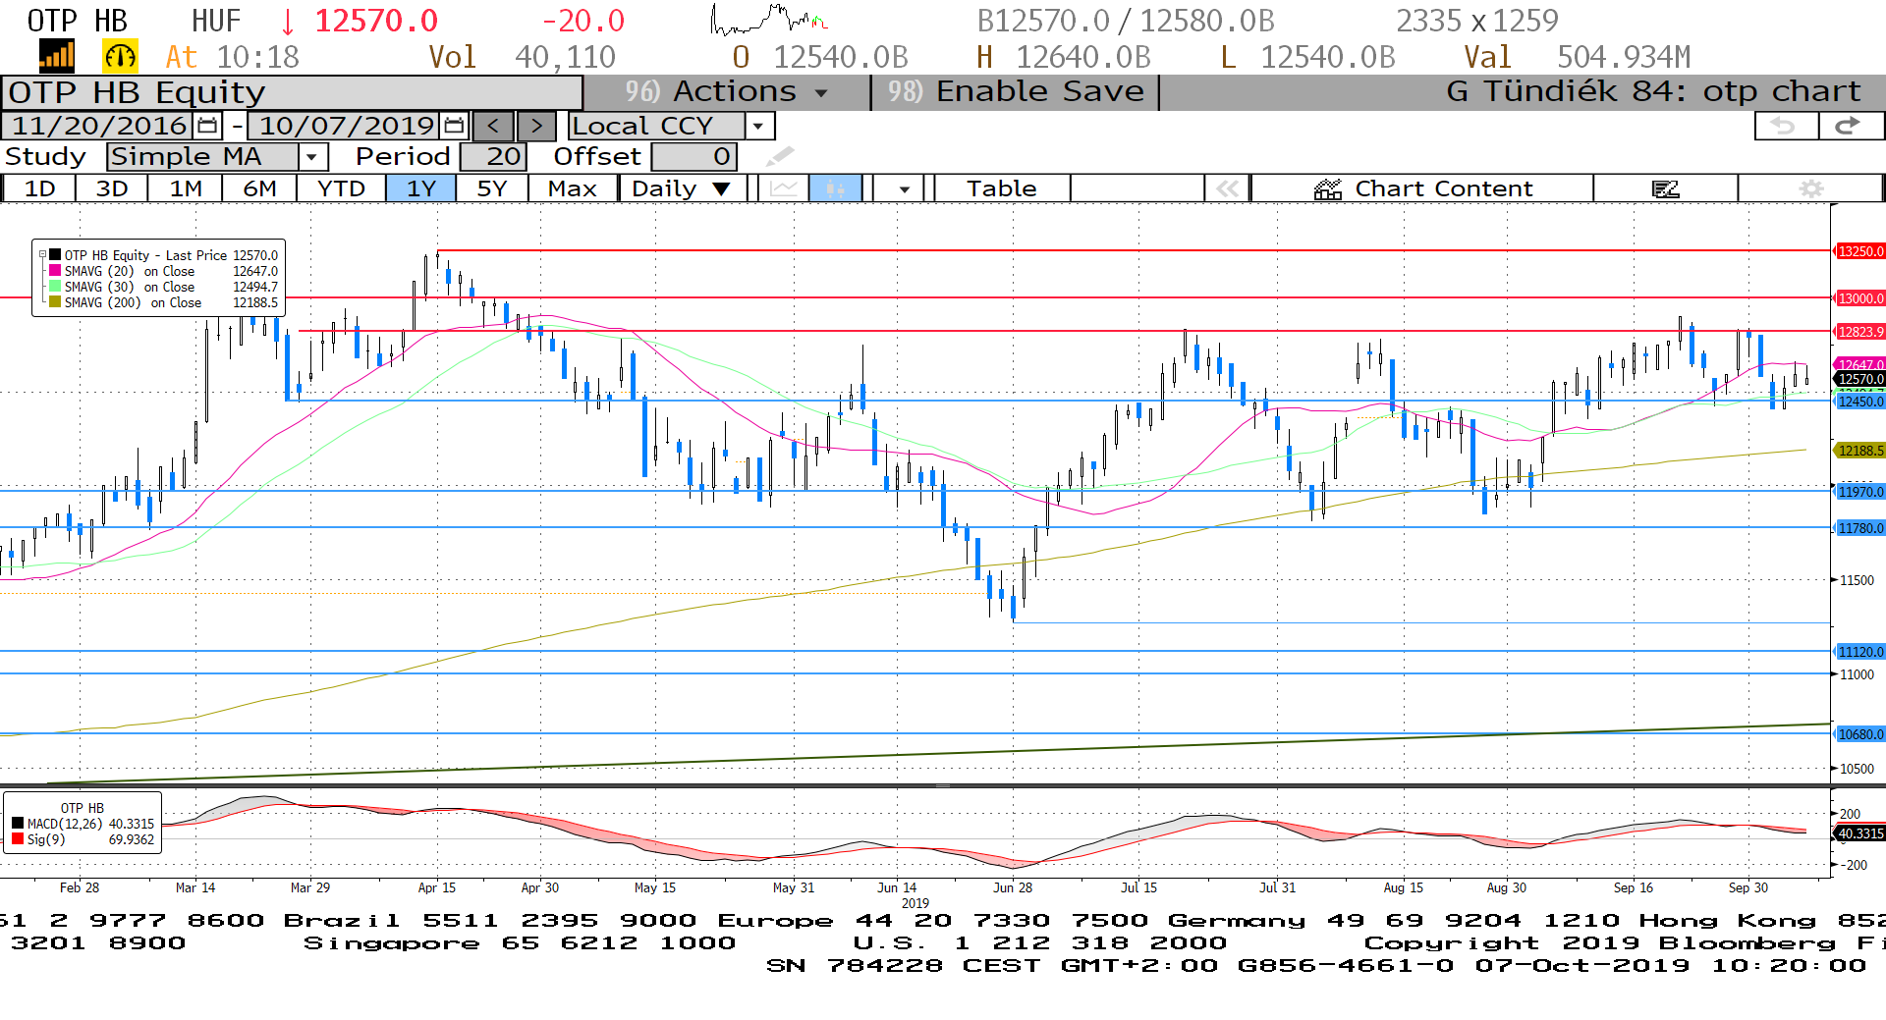The width and height of the screenshot is (1886, 1020).
Task: Click the olive SMAVG (200) color swatch
Action: tap(56, 302)
